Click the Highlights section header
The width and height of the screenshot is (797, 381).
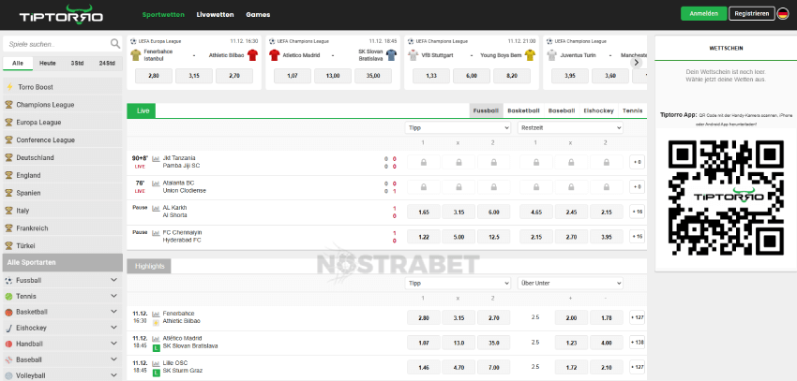point(149,266)
